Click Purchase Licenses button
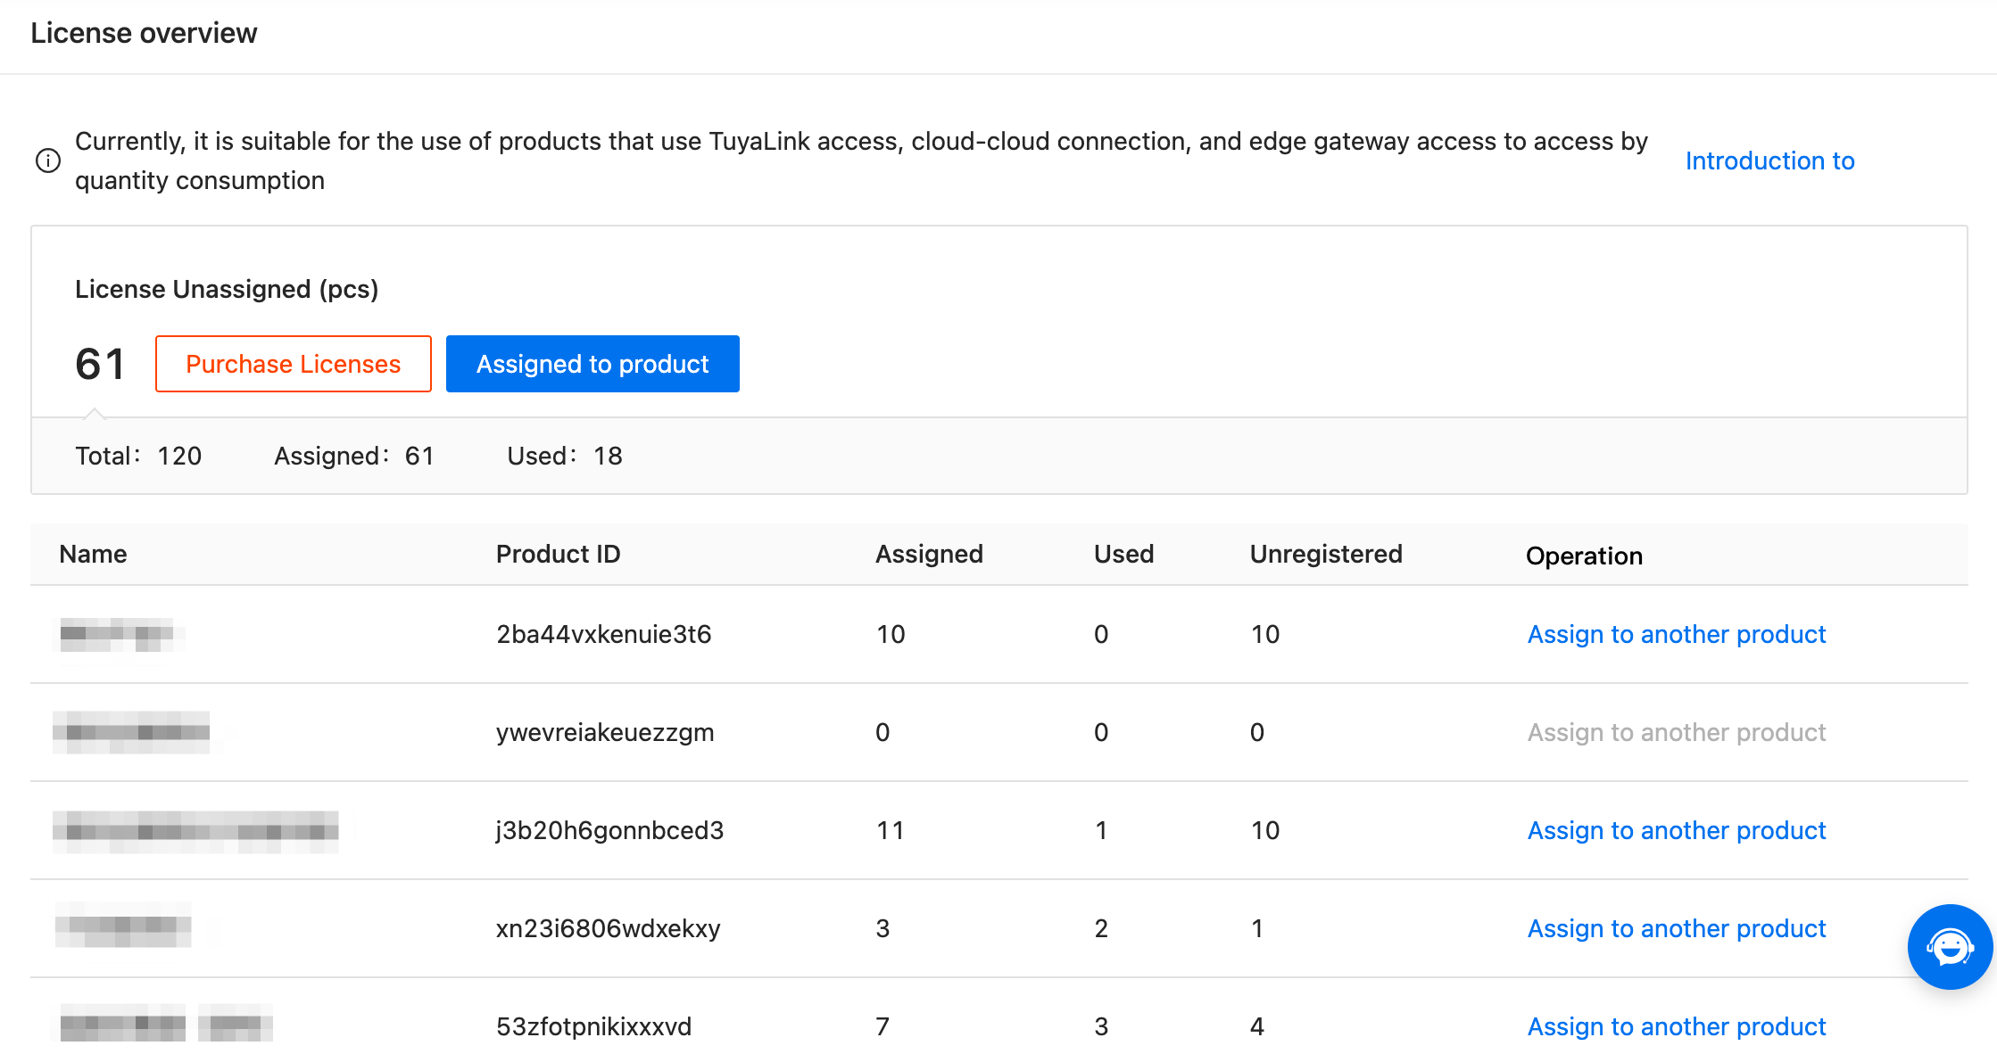The width and height of the screenshot is (1997, 1054). (293, 364)
